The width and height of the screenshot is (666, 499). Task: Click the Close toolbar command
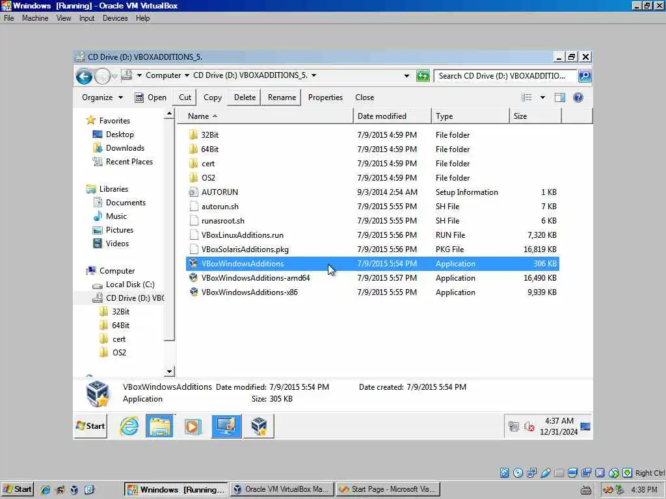coord(364,97)
